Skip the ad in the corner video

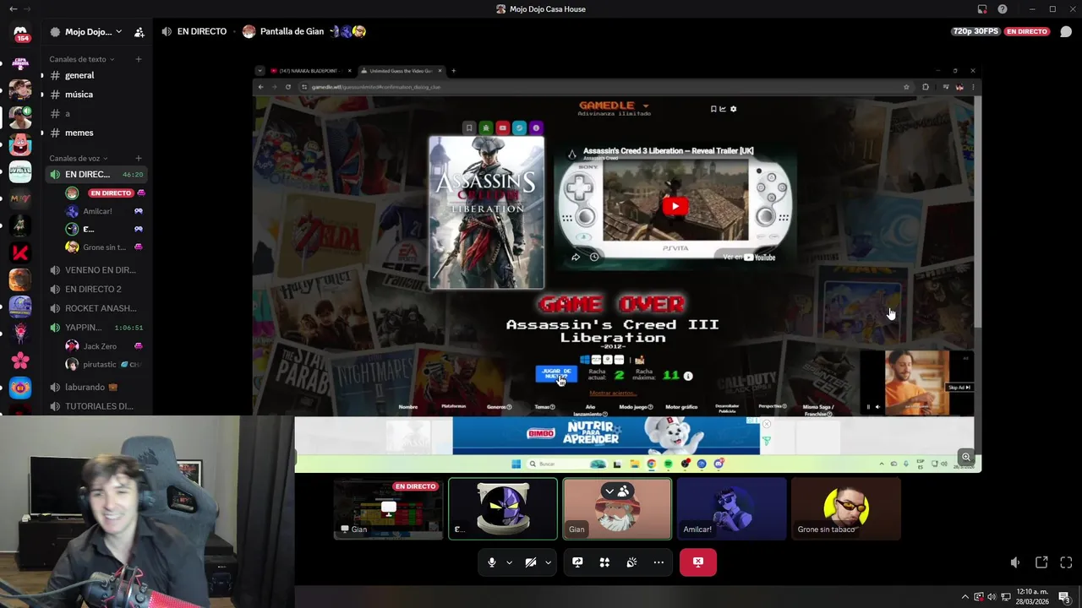(x=959, y=388)
